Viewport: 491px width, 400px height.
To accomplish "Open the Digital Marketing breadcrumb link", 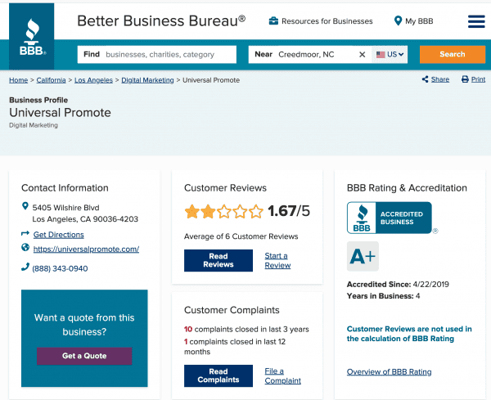I will [147, 80].
